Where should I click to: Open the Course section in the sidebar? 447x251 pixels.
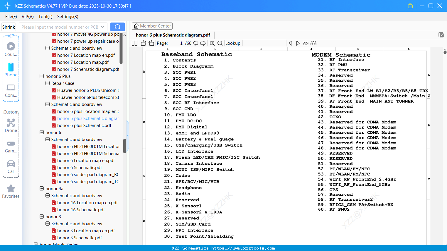[11, 49]
